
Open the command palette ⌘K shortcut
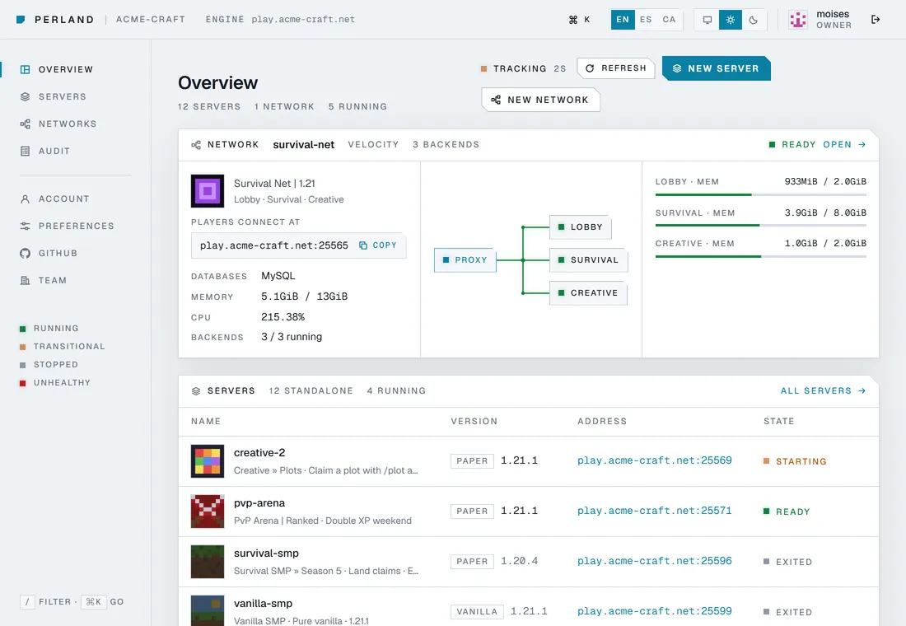tap(580, 20)
